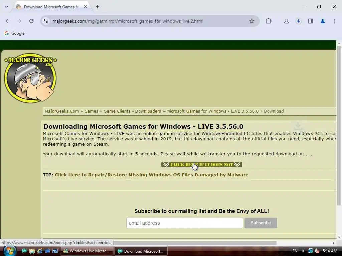Viewport: 342px width, 256px height.
Task: Expand hidden tray icons arrow
Action: click(303, 251)
